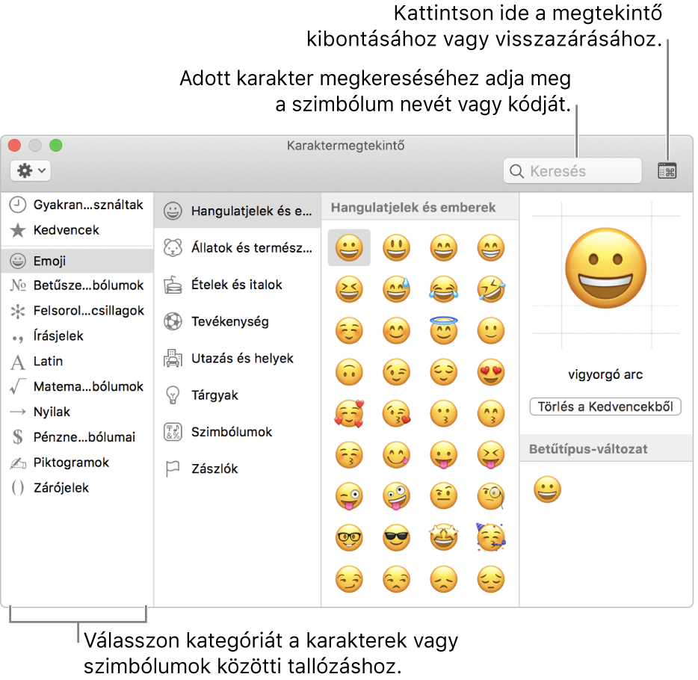Viewport: 698px width, 680px height.
Task: Select Felsorolásjelek/csillagok category
Action: coord(76,311)
